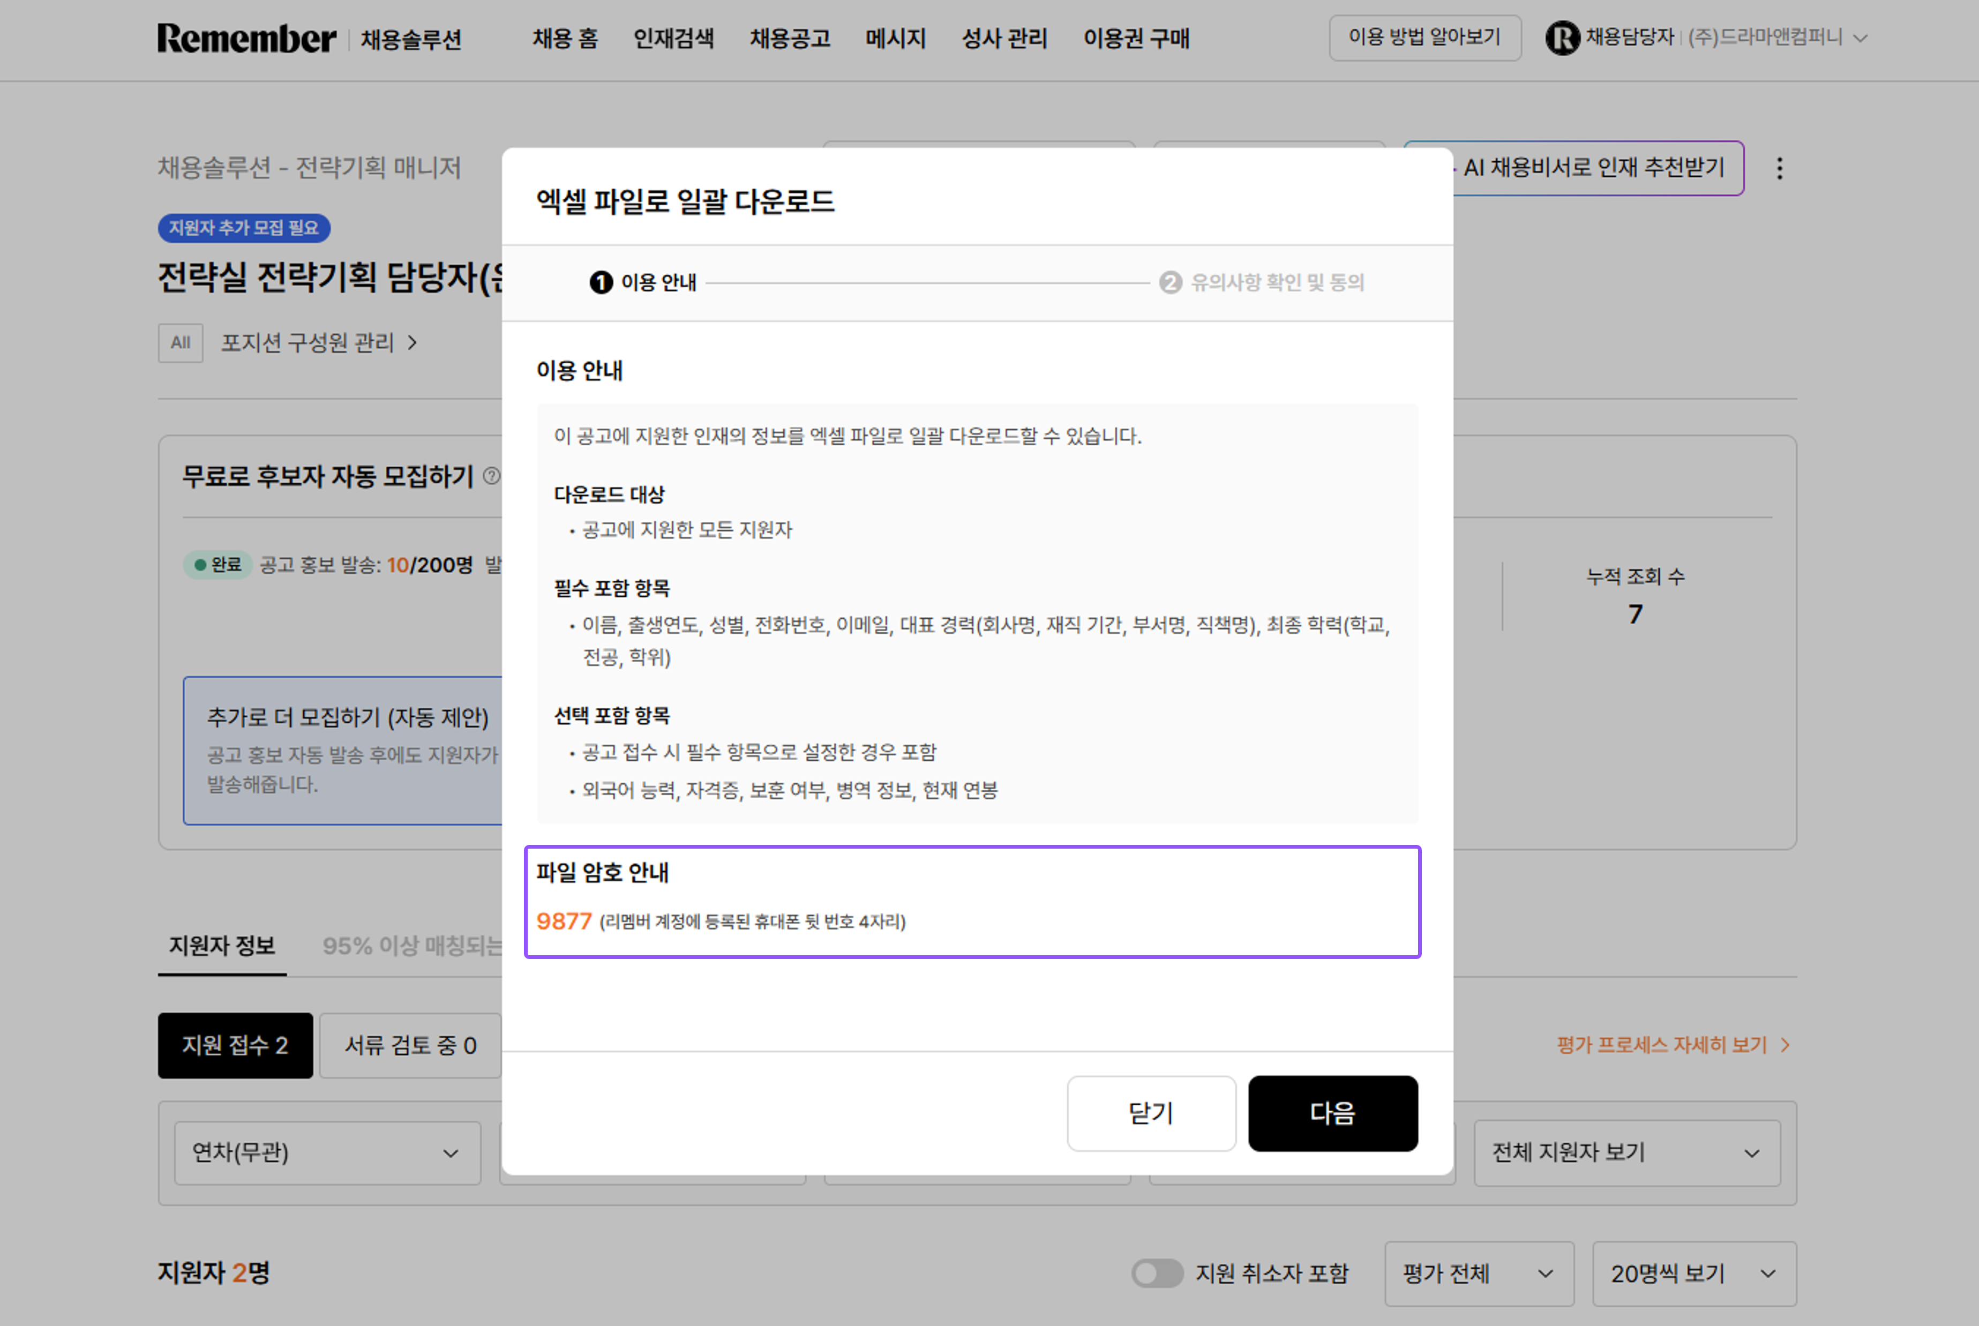Click the Remember logo
Screen dimensions: 1979x1326
tap(246, 38)
